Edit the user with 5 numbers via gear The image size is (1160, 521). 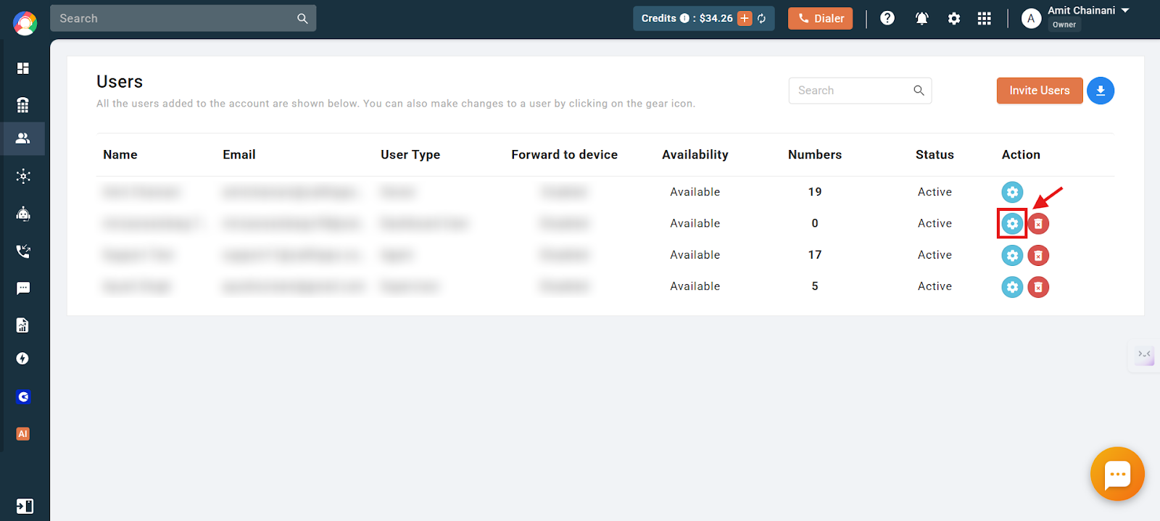[1012, 287]
